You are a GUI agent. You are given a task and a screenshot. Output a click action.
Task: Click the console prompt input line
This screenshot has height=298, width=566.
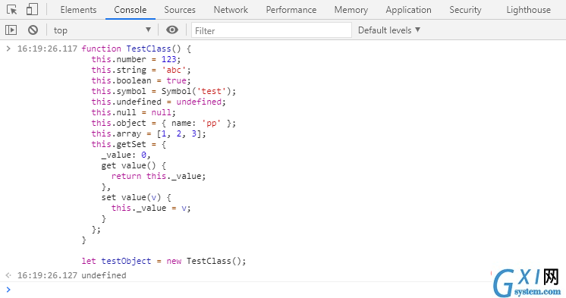(x=283, y=290)
